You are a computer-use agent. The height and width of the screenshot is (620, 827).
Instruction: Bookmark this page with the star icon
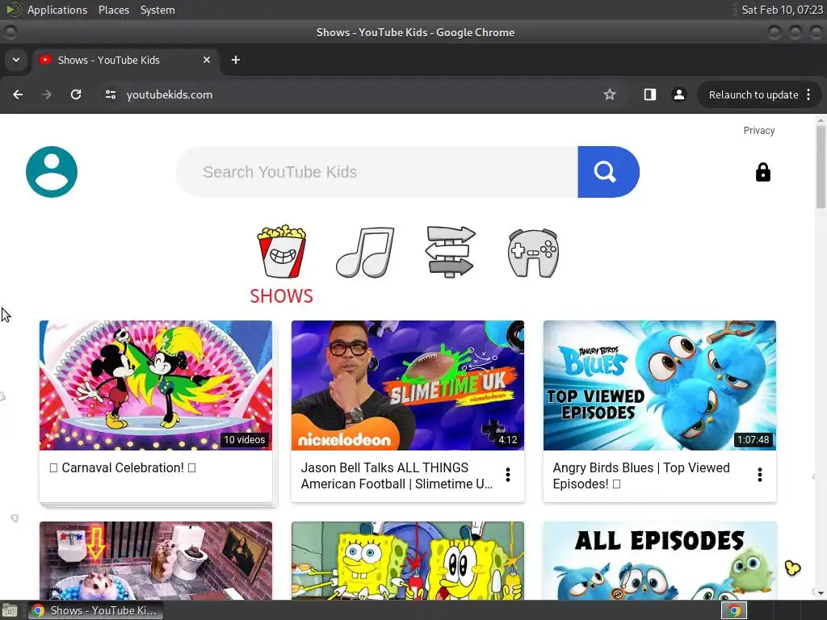pos(610,95)
